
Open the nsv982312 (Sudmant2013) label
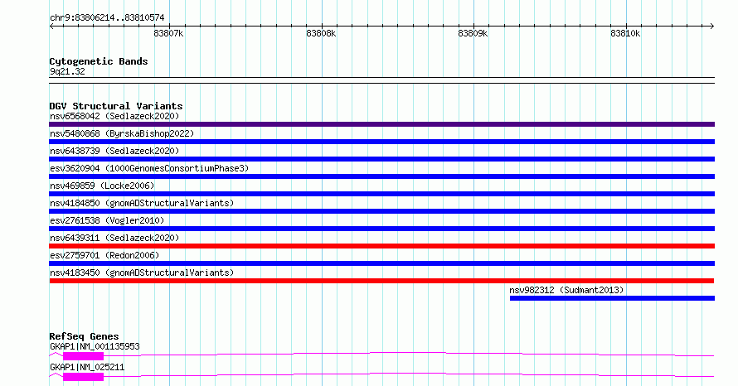[x=566, y=290]
